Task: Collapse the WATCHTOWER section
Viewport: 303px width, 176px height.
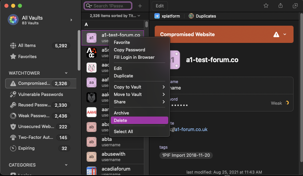Action: tap(66, 73)
